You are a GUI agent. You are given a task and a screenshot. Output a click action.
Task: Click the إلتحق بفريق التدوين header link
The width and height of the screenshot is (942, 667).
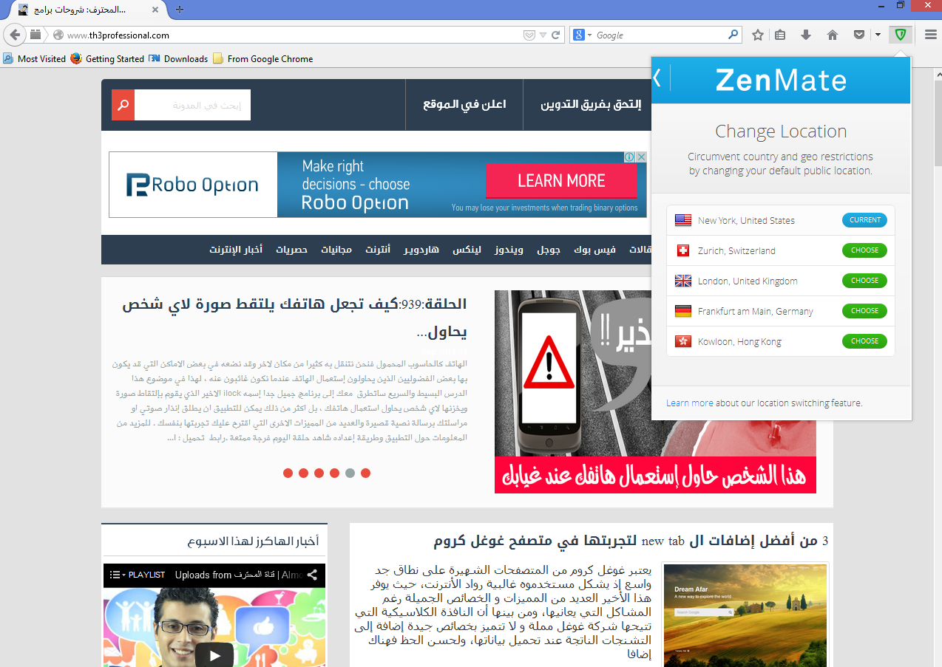coord(591,104)
